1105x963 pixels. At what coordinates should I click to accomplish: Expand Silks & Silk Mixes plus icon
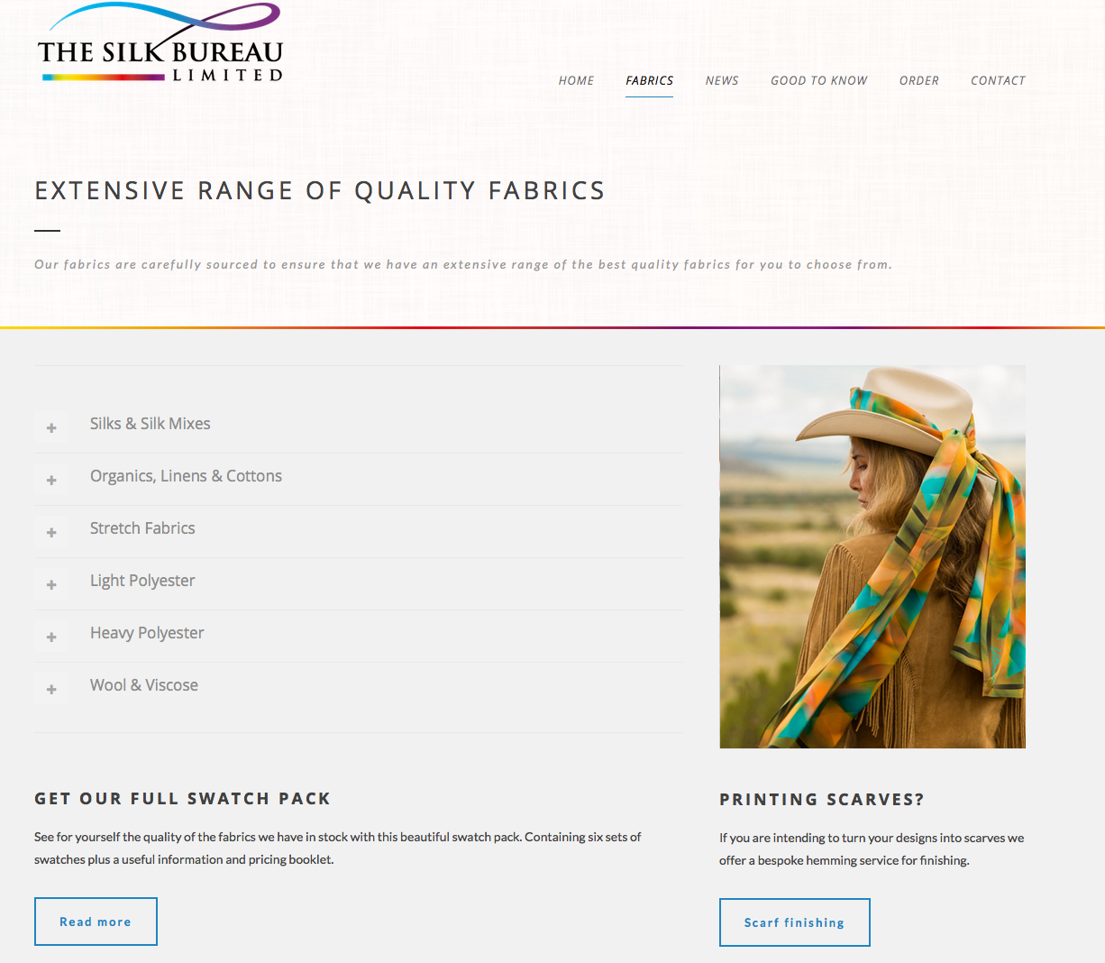[x=51, y=427]
